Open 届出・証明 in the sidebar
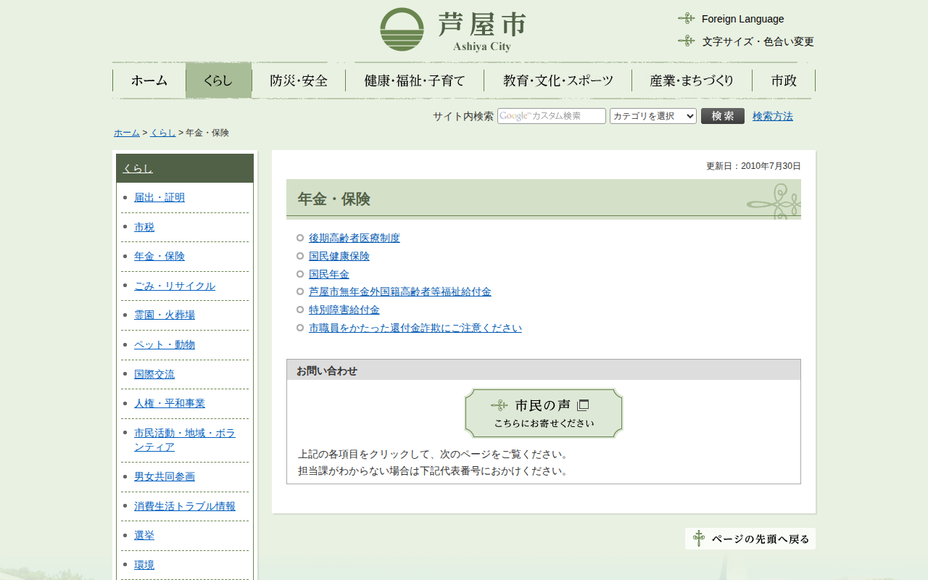928x580 pixels. [159, 197]
